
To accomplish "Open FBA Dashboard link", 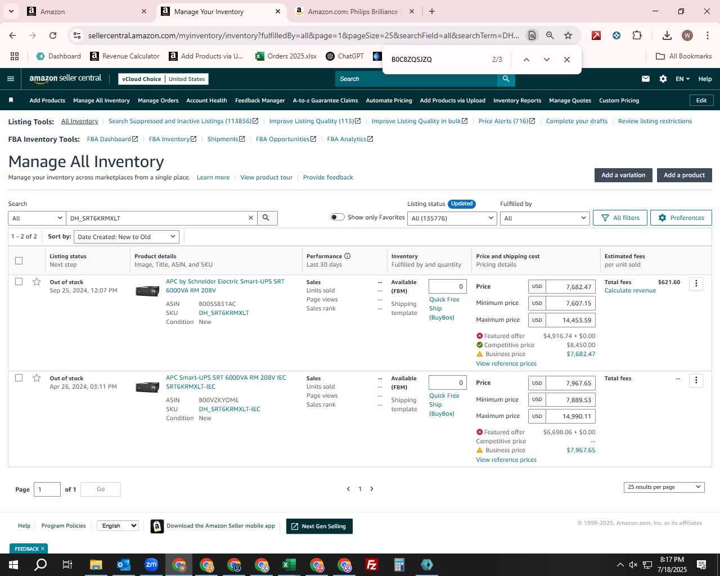I will pos(112,139).
